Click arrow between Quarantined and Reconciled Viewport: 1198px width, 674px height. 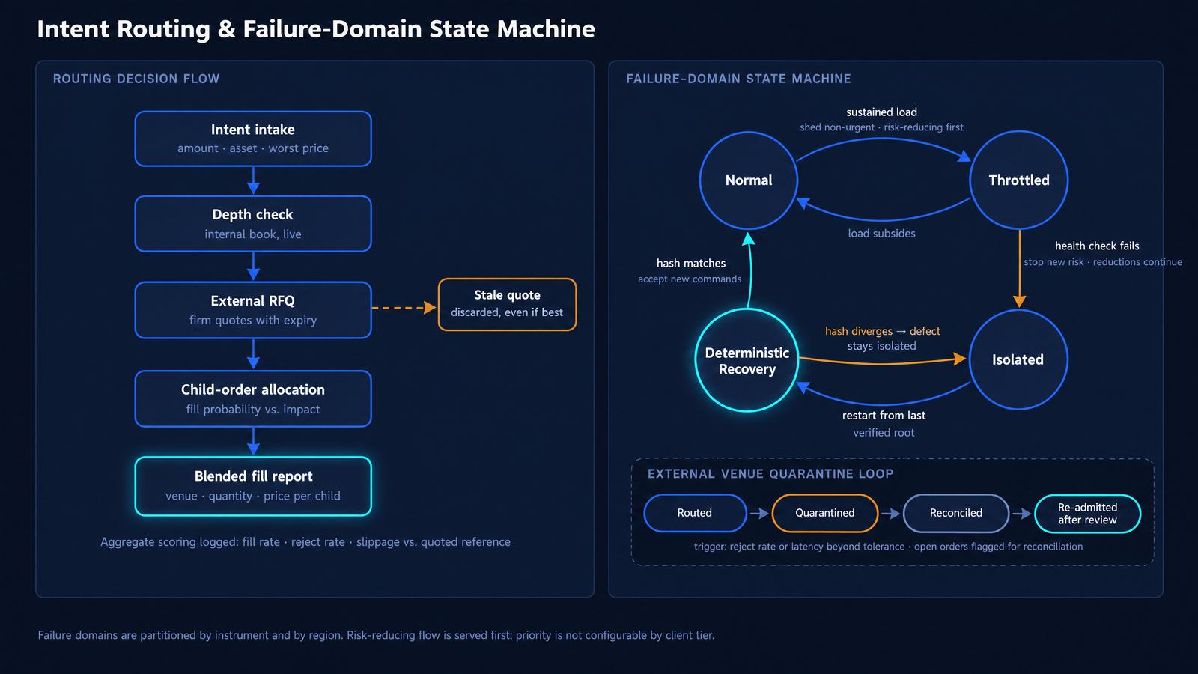[890, 514]
